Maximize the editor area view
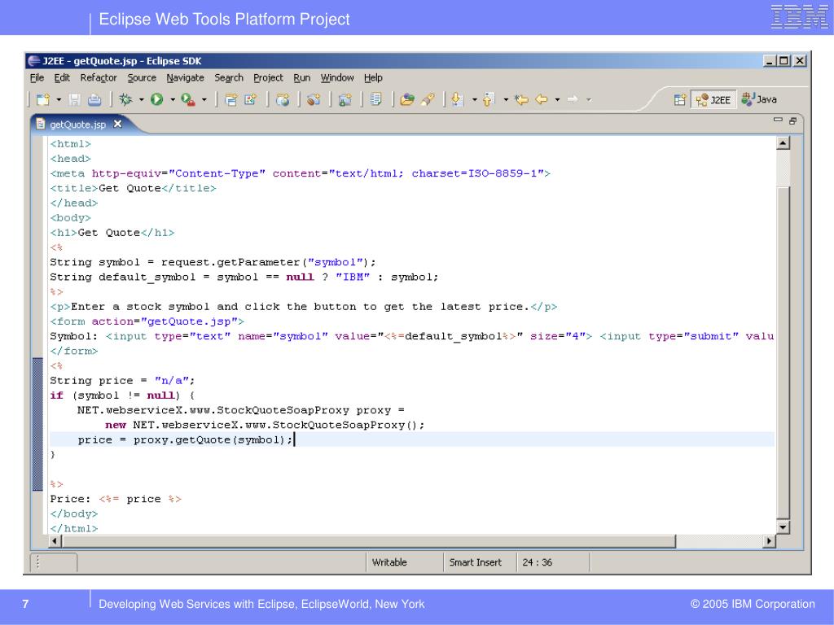Viewport: 834px width, 625px height. 792,120
